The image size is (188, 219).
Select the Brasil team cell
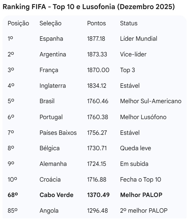47,101
